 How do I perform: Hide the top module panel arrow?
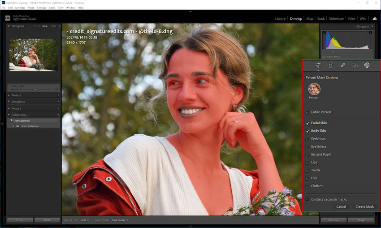[x=190, y=11]
